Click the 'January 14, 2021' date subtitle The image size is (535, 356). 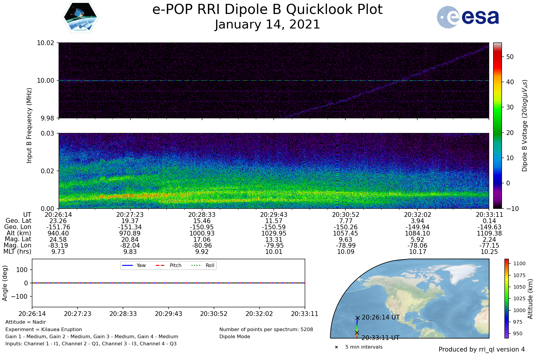pyautogui.click(x=267, y=24)
